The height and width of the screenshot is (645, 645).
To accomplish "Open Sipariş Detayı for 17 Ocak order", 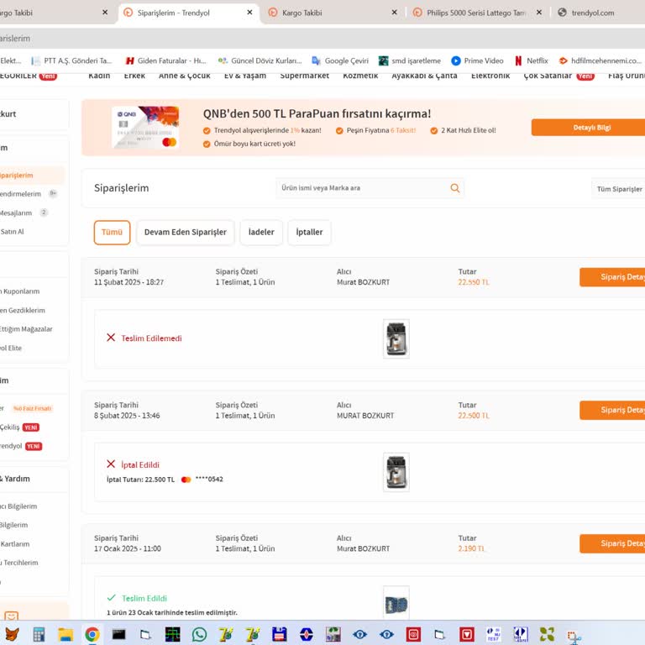I will [x=612, y=543].
